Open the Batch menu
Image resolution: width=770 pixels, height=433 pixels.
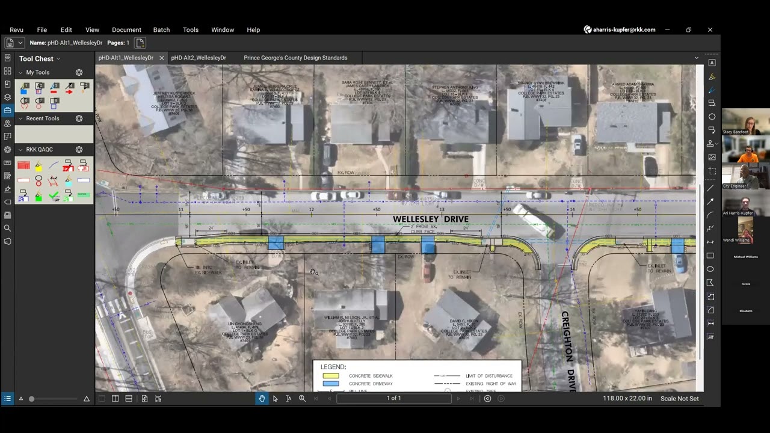(x=161, y=29)
